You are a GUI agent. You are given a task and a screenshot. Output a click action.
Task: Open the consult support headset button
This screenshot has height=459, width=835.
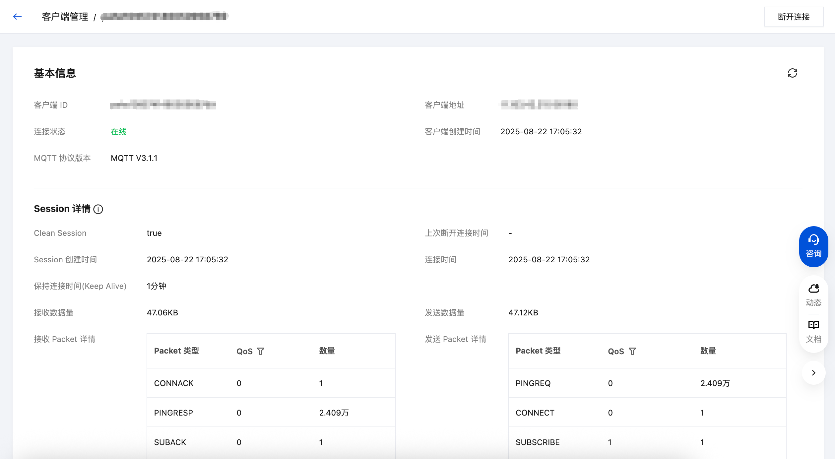pyautogui.click(x=813, y=246)
